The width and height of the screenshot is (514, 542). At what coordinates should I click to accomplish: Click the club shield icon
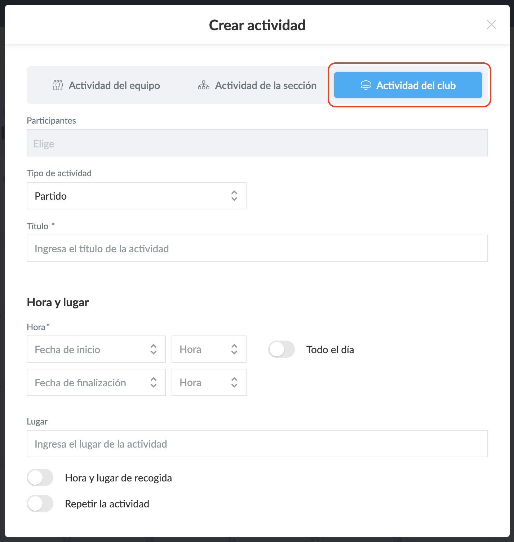click(x=366, y=85)
